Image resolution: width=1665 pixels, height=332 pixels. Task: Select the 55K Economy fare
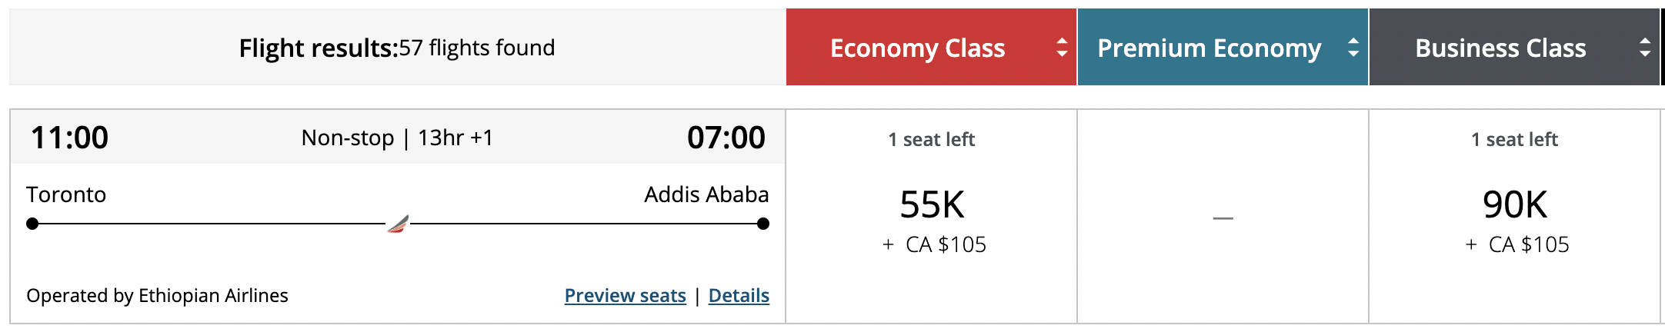point(932,205)
